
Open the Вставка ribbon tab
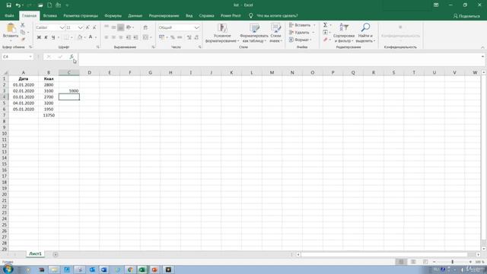point(50,15)
